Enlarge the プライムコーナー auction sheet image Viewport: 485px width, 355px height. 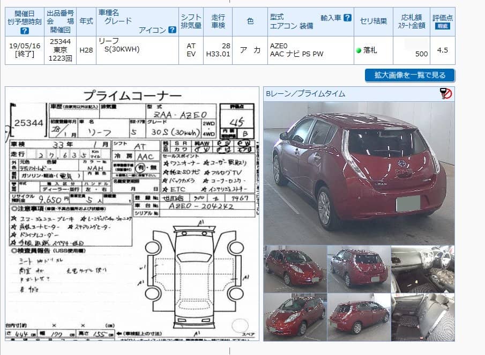pos(132,213)
